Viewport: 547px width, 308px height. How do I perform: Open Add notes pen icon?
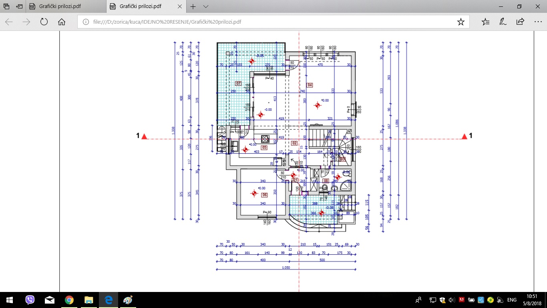503,22
